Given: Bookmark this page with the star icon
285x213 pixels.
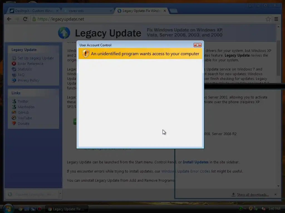Looking at the screenshot, I should [268, 19].
